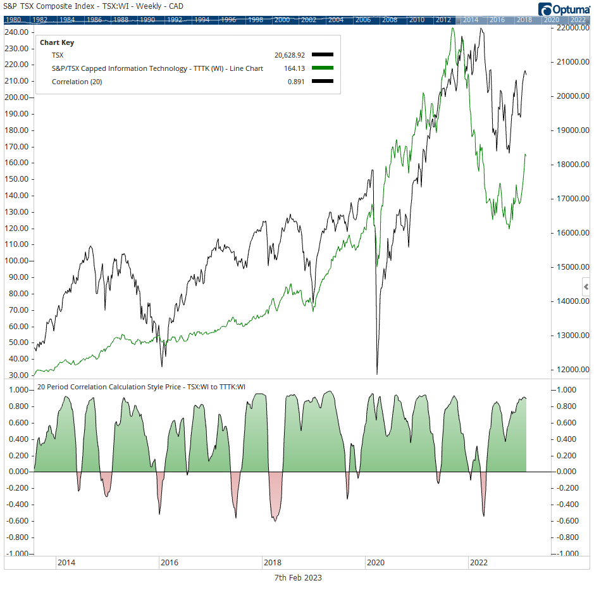Click the 7th Feb 2023 date label
This screenshot has height=590, width=594.
pos(297,578)
